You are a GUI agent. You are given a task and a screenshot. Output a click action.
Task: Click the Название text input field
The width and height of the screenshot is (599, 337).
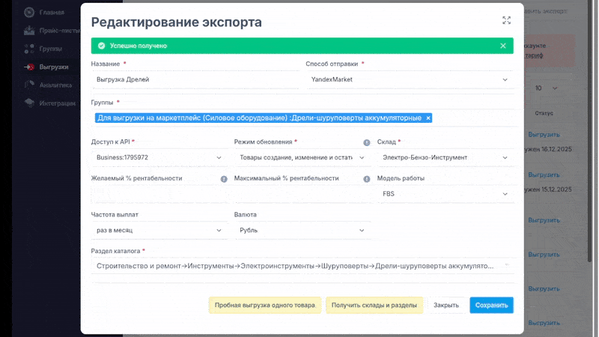point(195,79)
